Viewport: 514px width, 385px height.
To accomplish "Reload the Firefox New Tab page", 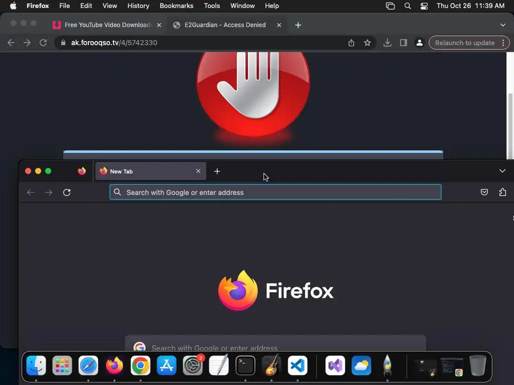I will (x=67, y=192).
